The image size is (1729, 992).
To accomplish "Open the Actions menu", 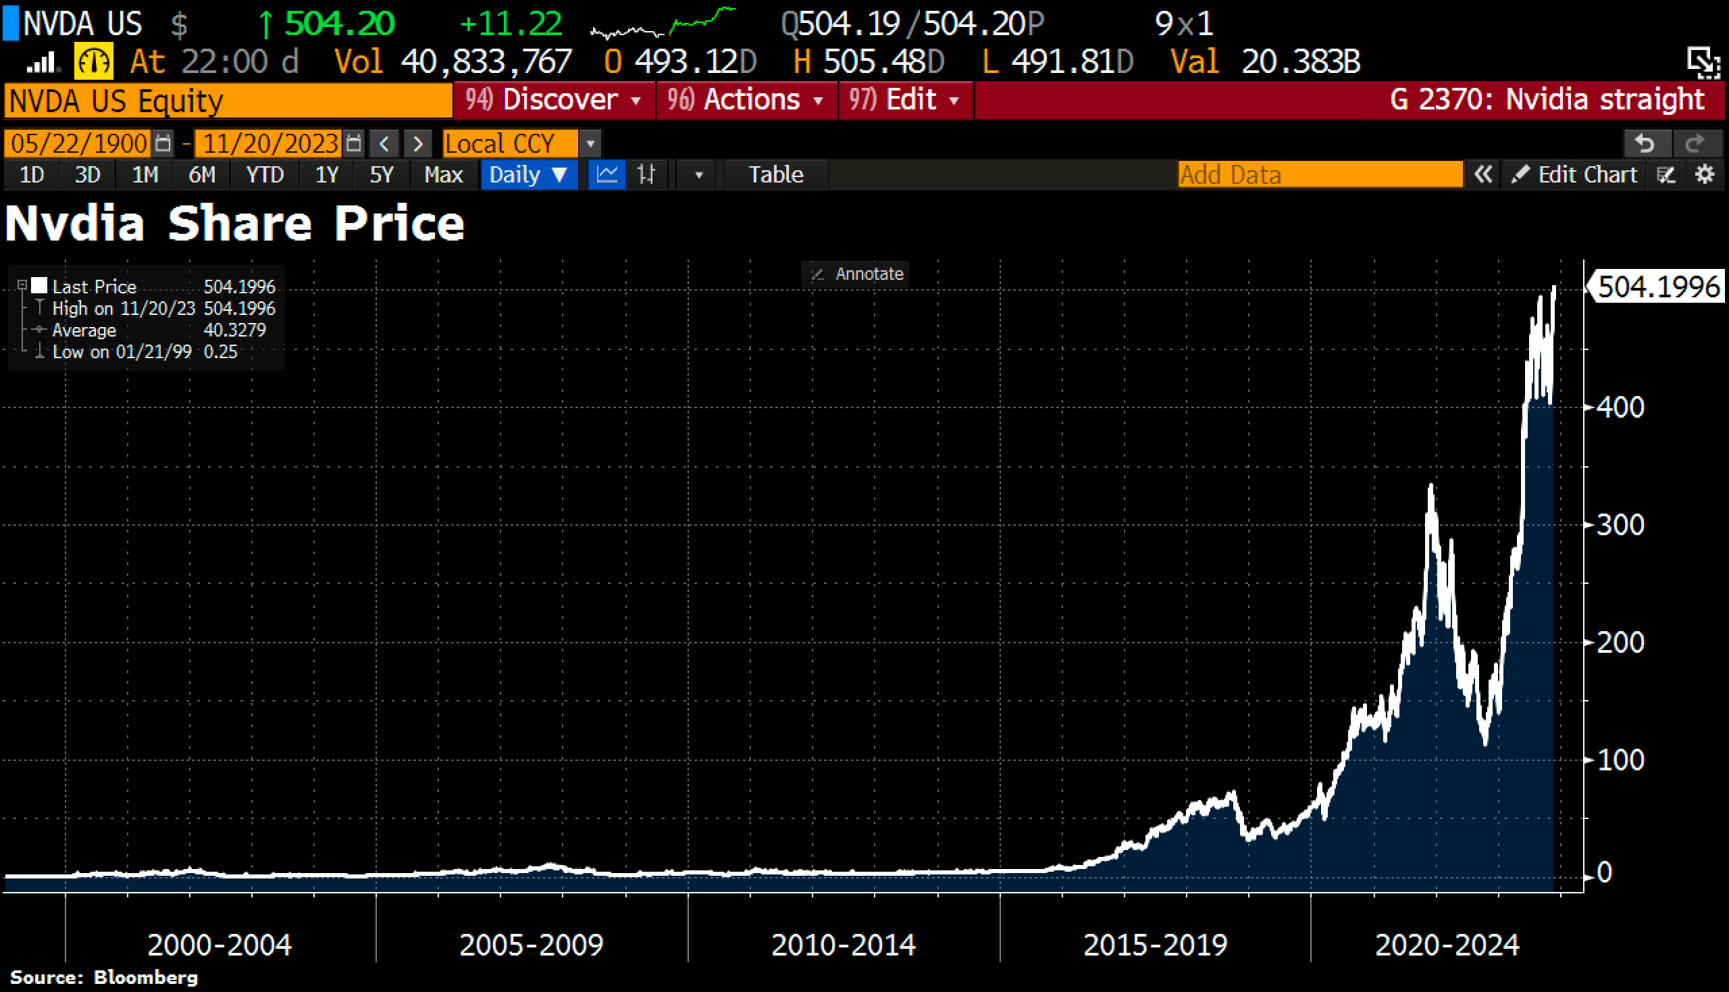I will (746, 100).
